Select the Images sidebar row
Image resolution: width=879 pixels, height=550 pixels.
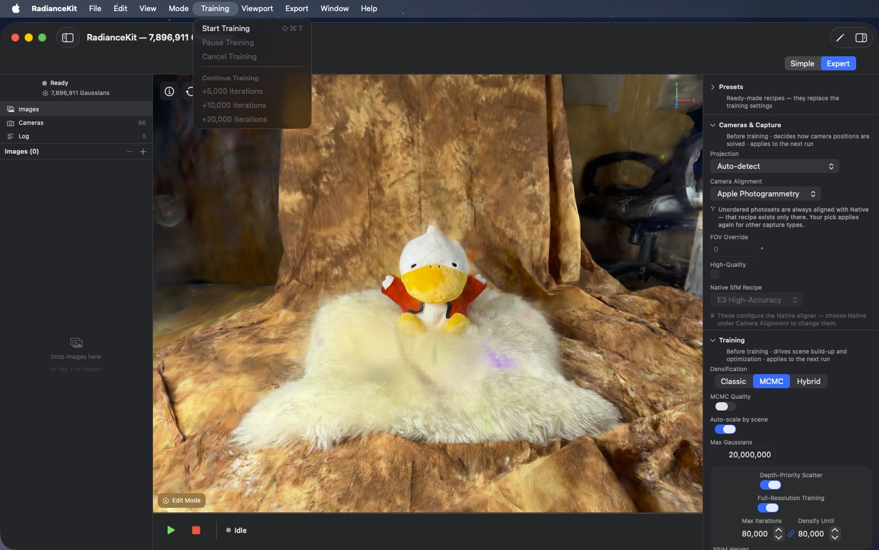pos(76,109)
